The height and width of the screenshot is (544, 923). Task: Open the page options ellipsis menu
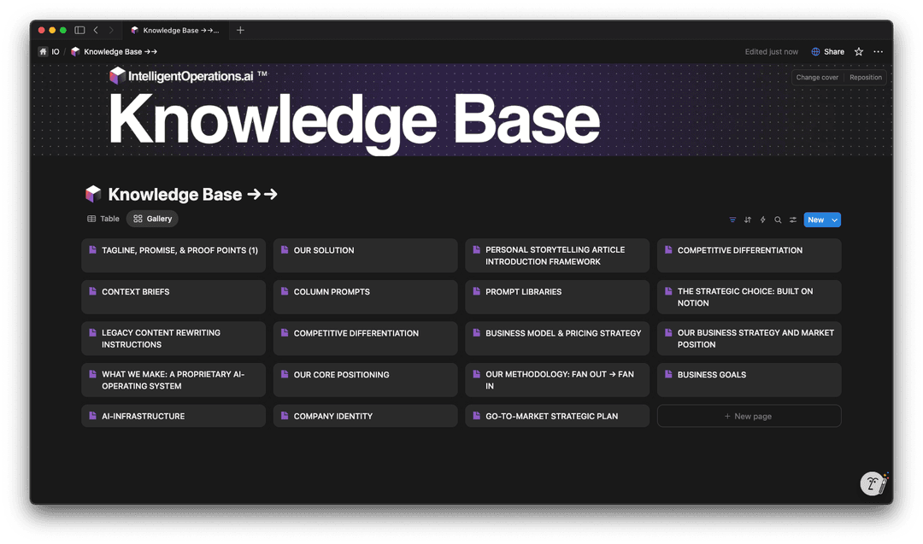879,51
